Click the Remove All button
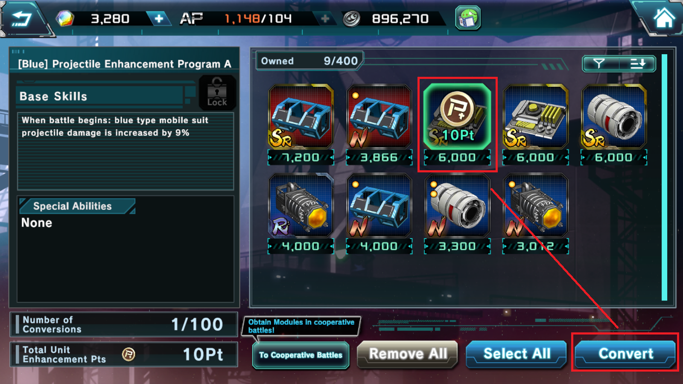Image resolution: width=683 pixels, height=384 pixels. [408, 354]
